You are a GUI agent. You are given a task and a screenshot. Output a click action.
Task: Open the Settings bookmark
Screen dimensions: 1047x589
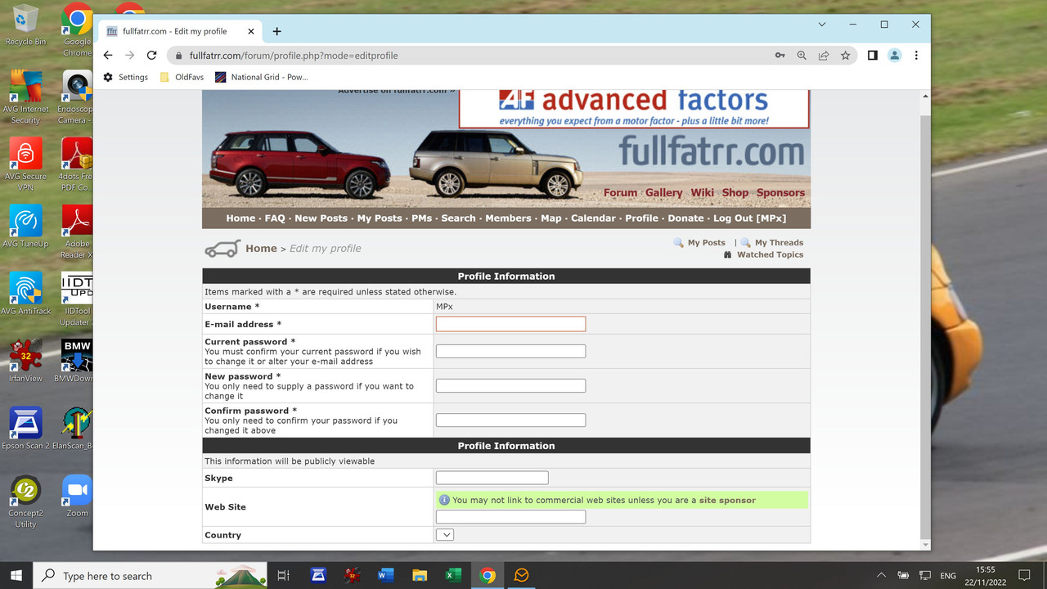click(126, 77)
